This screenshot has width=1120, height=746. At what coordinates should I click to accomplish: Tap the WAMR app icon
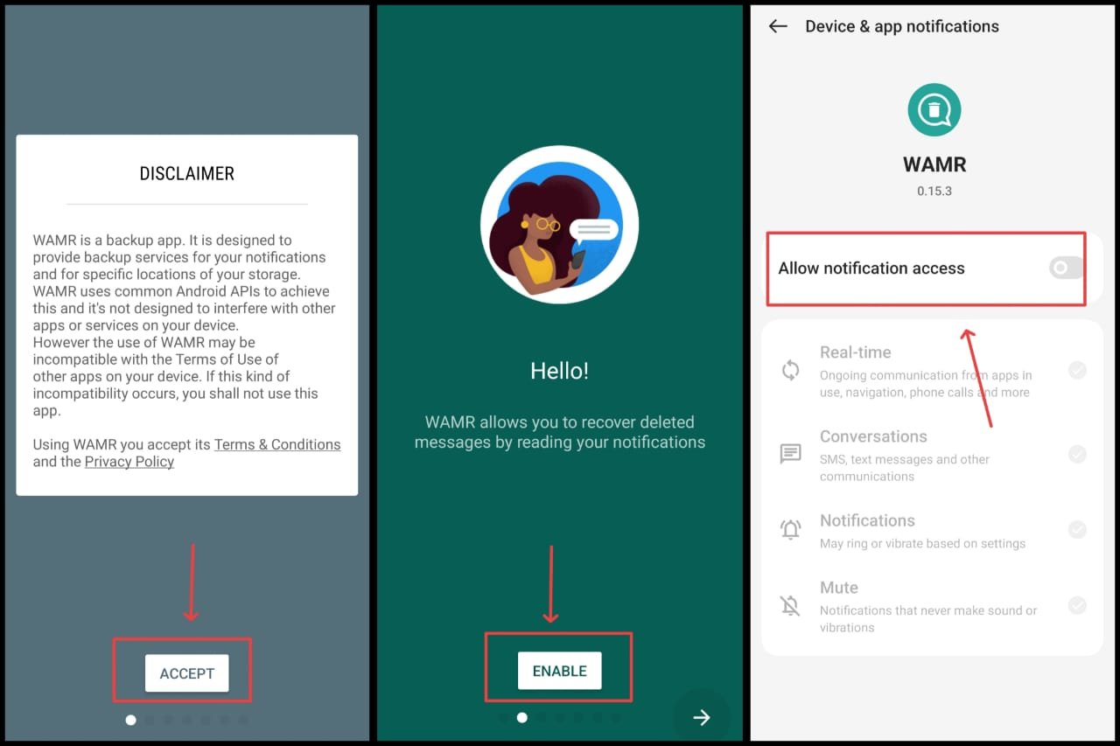tap(934, 109)
